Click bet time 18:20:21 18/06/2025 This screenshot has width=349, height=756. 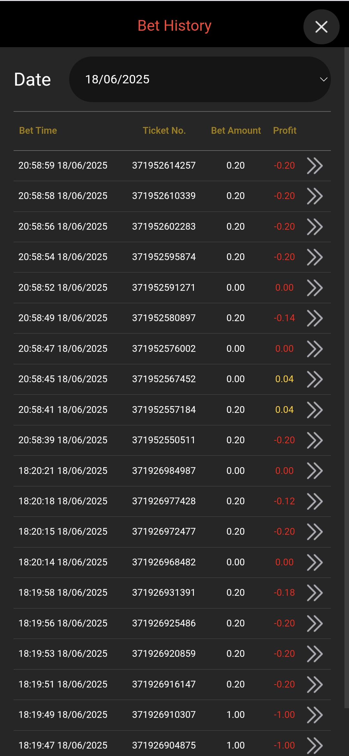pos(63,471)
